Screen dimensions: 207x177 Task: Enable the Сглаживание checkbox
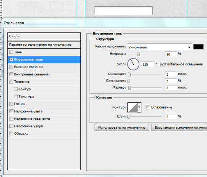coord(148,107)
